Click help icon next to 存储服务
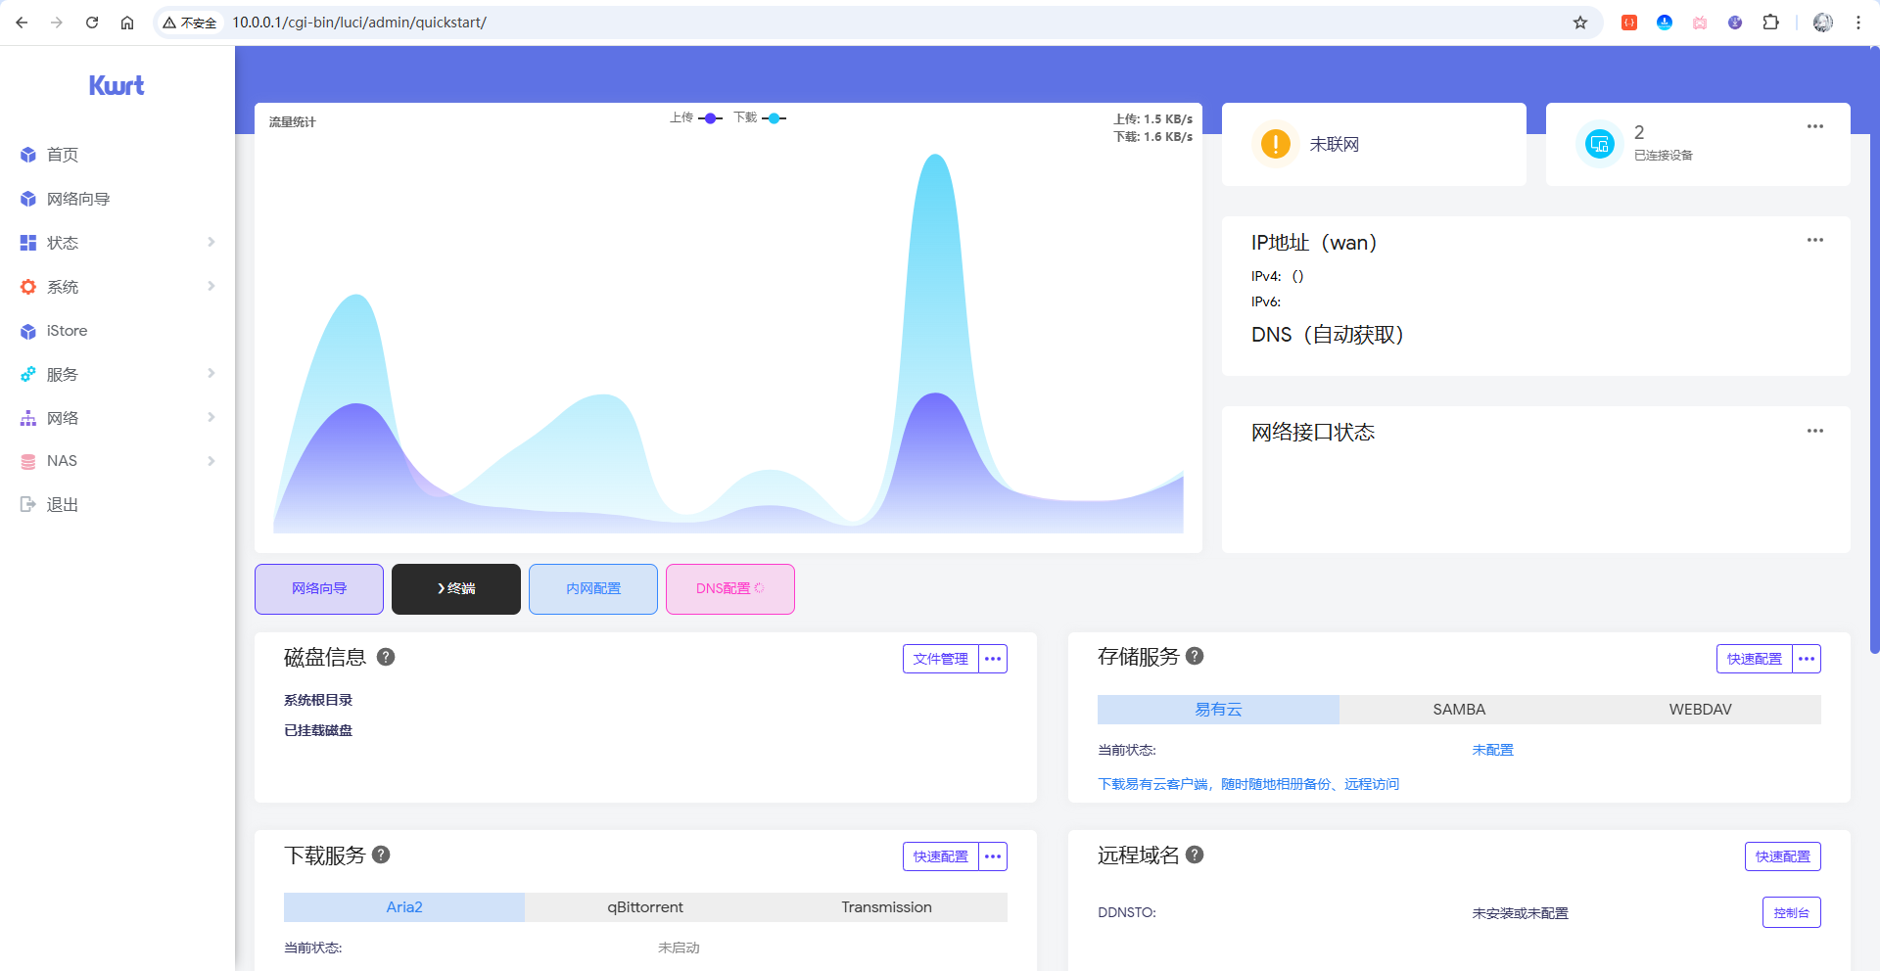 (x=1195, y=656)
